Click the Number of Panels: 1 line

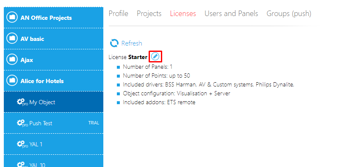point(148,67)
